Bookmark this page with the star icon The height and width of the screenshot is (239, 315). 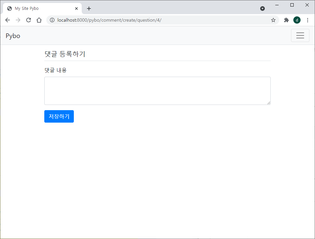click(273, 20)
